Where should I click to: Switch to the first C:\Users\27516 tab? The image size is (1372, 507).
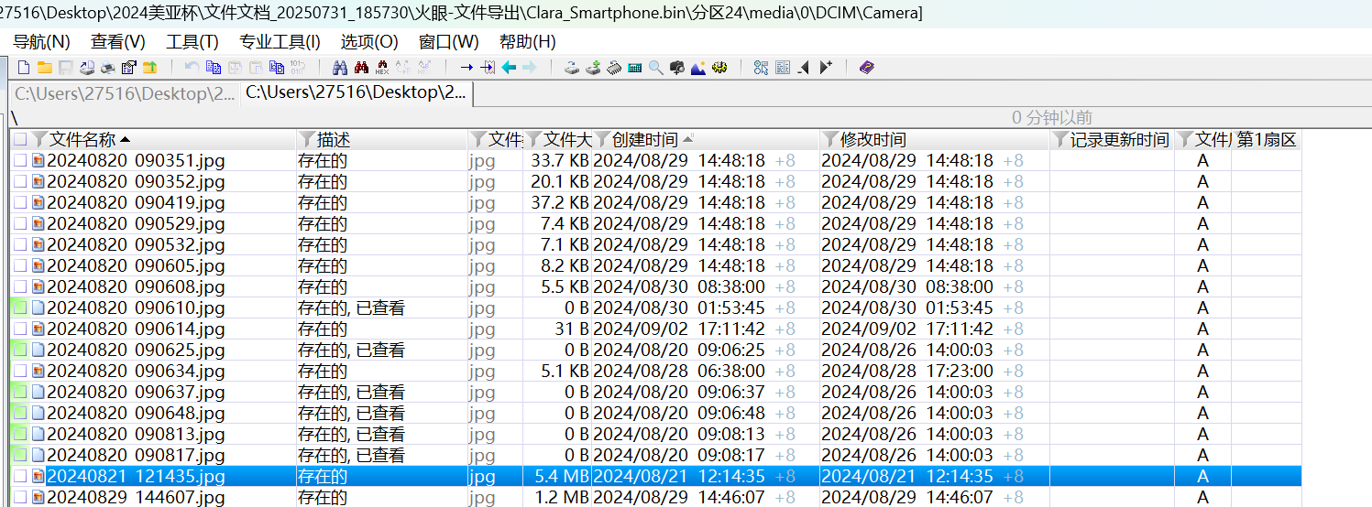coord(125,93)
